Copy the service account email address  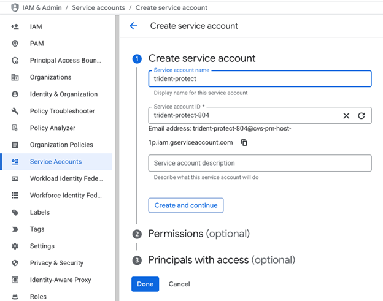click(x=244, y=142)
